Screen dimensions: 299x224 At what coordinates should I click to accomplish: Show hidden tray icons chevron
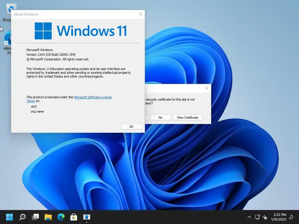tap(249, 217)
